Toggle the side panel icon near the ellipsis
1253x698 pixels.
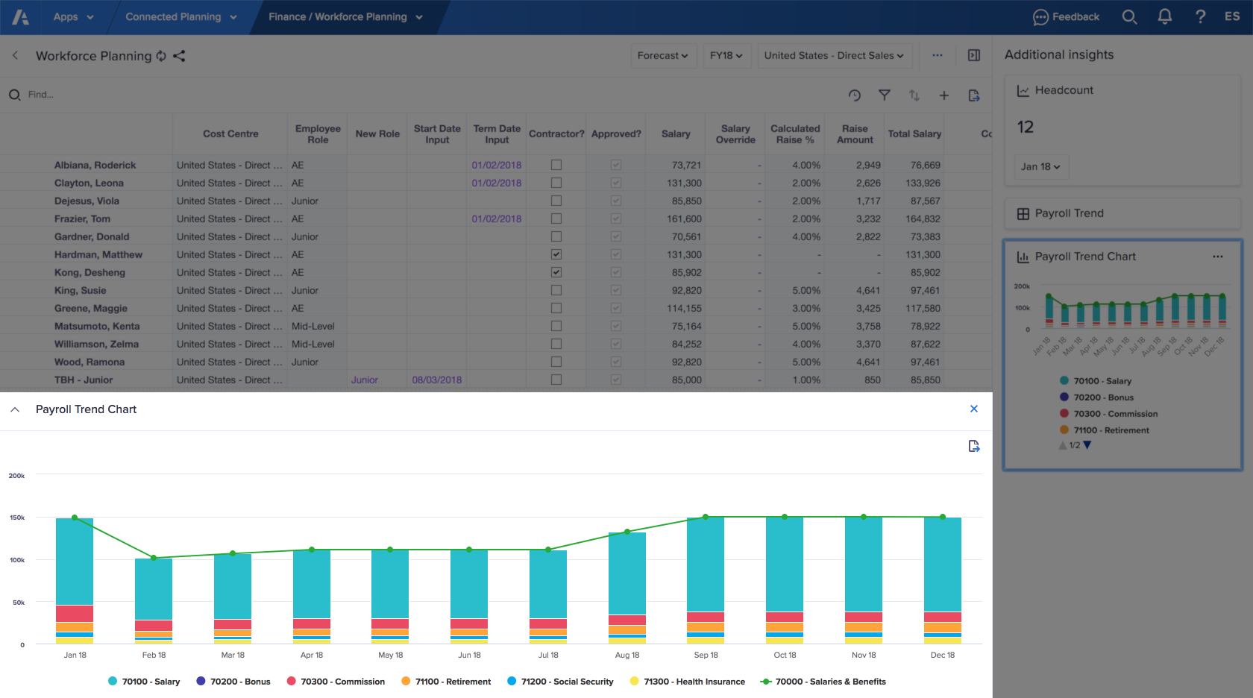click(973, 56)
